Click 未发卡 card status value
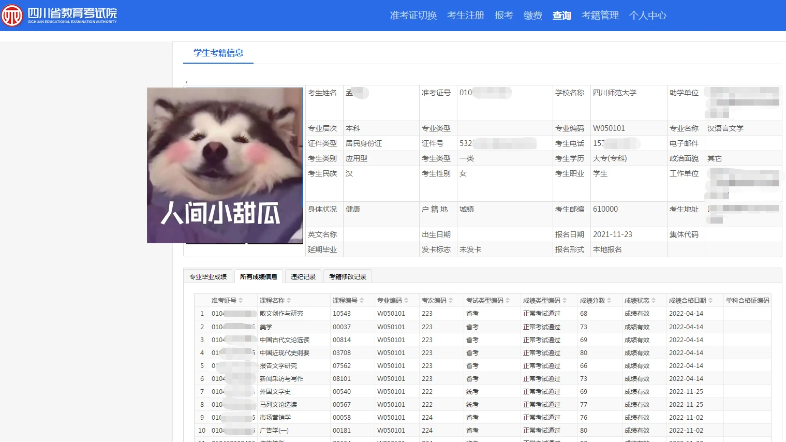Image resolution: width=786 pixels, height=442 pixels. pyautogui.click(x=470, y=249)
